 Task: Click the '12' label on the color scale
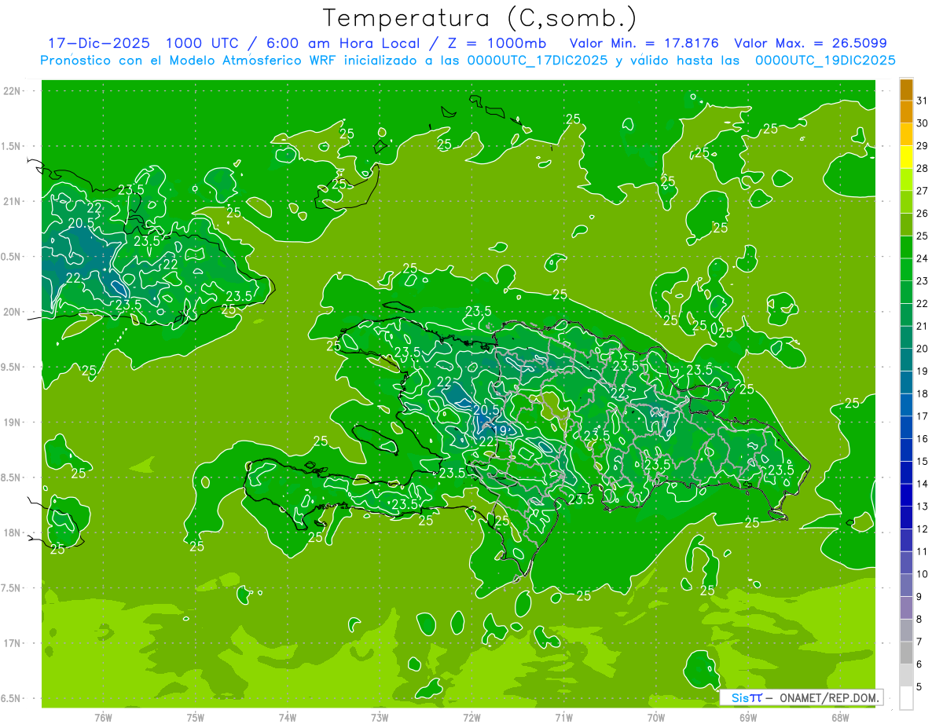pyautogui.click(x=923, y=529)
